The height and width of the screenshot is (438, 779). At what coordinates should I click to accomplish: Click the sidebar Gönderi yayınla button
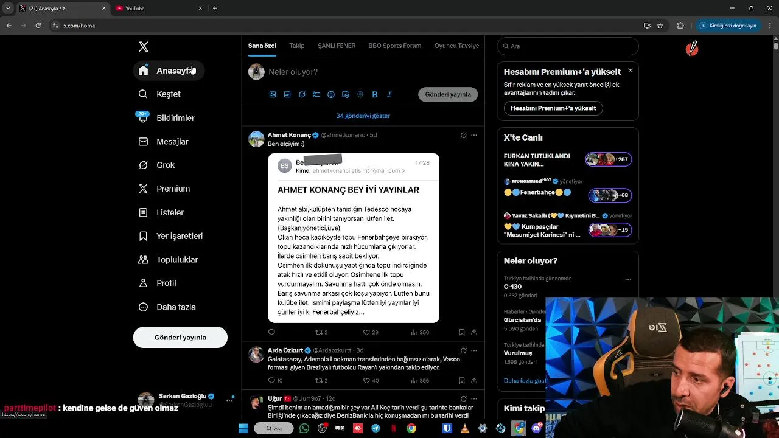(180, 338)
